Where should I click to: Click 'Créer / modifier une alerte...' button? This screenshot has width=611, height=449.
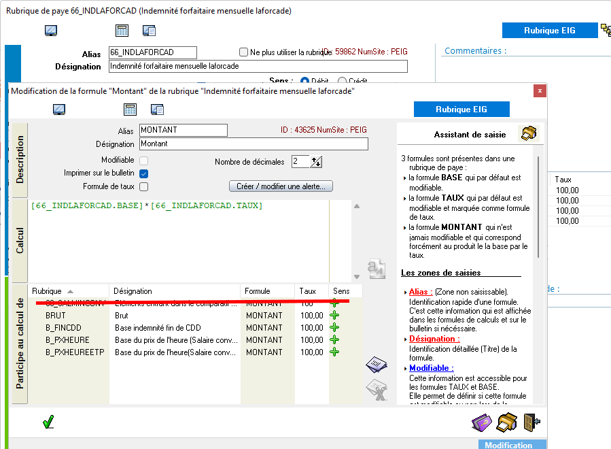click(x=281, y=186)
